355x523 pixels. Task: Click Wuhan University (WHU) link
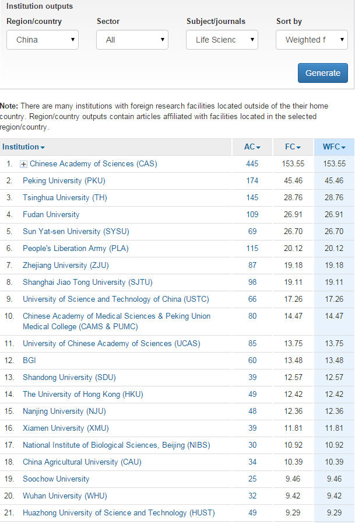click(x=64, y=496)
